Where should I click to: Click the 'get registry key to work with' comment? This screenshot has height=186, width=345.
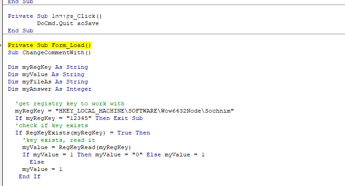[x=69, y=103]
